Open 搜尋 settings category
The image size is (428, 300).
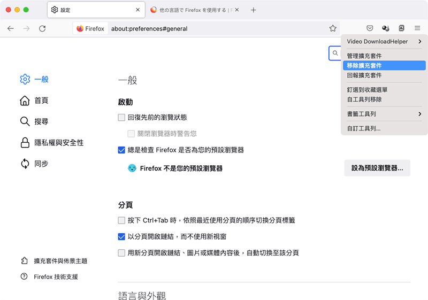click(x=35, y=121)
